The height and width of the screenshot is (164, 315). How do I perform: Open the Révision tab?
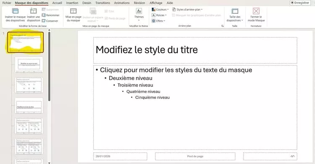[x=139, y=3]
